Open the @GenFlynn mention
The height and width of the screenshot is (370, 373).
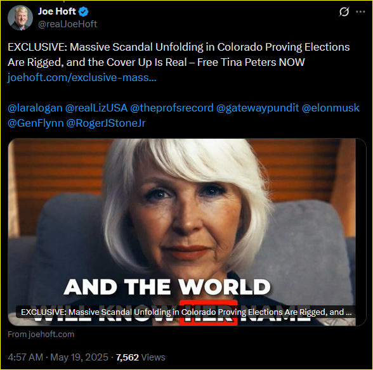[36, 123]
